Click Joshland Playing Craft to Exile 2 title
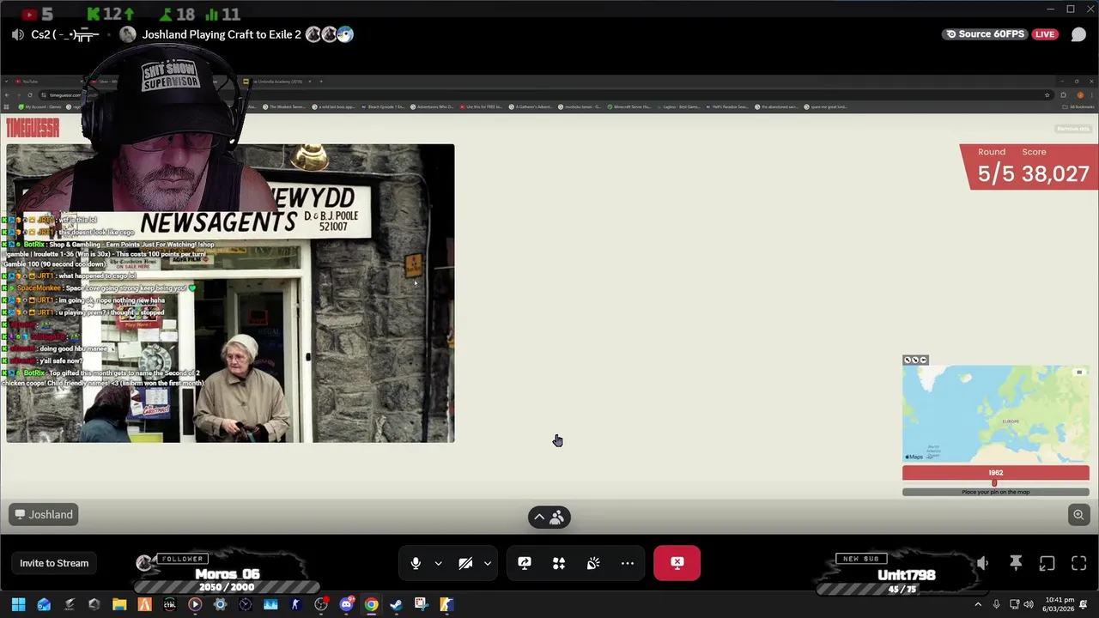1099x618 pixels. (222, 34)
